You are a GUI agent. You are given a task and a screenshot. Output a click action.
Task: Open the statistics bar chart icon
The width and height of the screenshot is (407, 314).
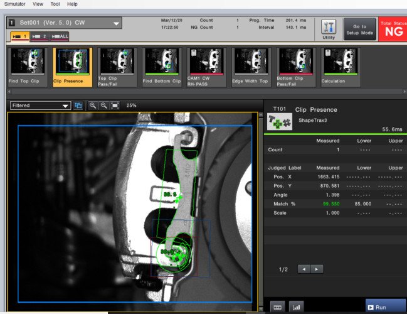pos(296,307)
